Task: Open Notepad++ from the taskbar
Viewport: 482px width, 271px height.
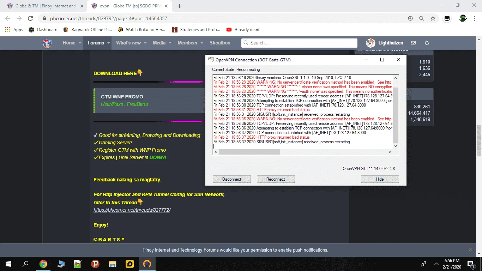Action: click(x=78, y=264)
